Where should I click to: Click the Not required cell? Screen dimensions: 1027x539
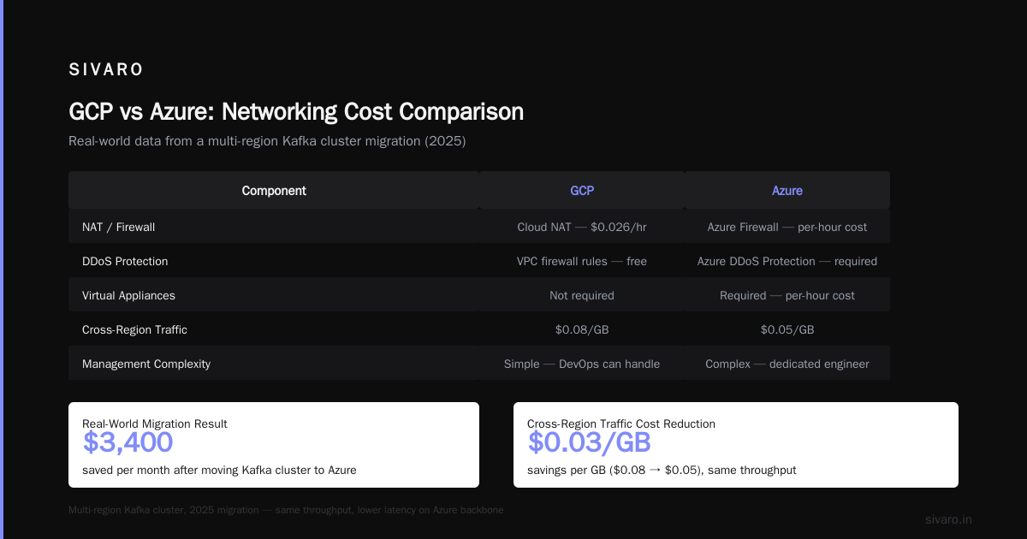tap(582, 296)
